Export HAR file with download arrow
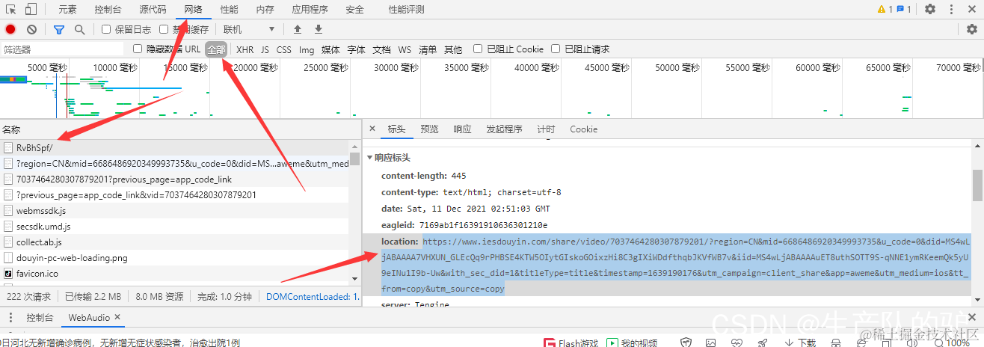The image size is (984, 347). point(319,29)
